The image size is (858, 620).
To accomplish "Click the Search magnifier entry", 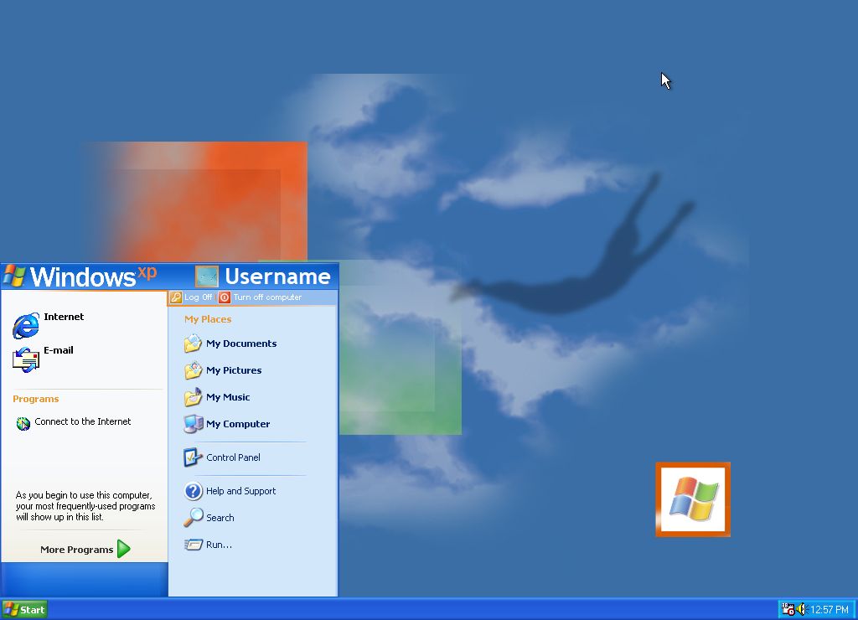I will [194, 518].
